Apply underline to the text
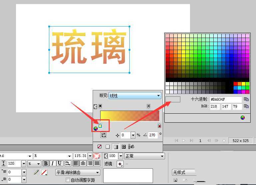Viewport: 256px width, 185px height. [x=60, y=163]
